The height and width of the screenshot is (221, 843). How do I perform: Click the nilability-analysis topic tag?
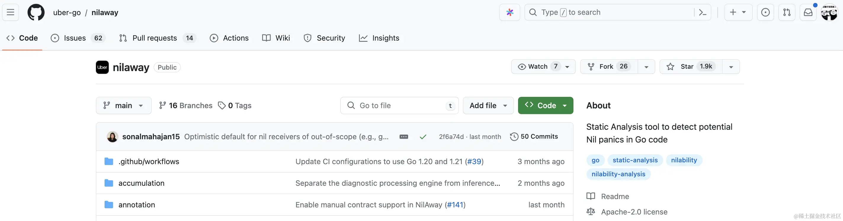[618, 174]
